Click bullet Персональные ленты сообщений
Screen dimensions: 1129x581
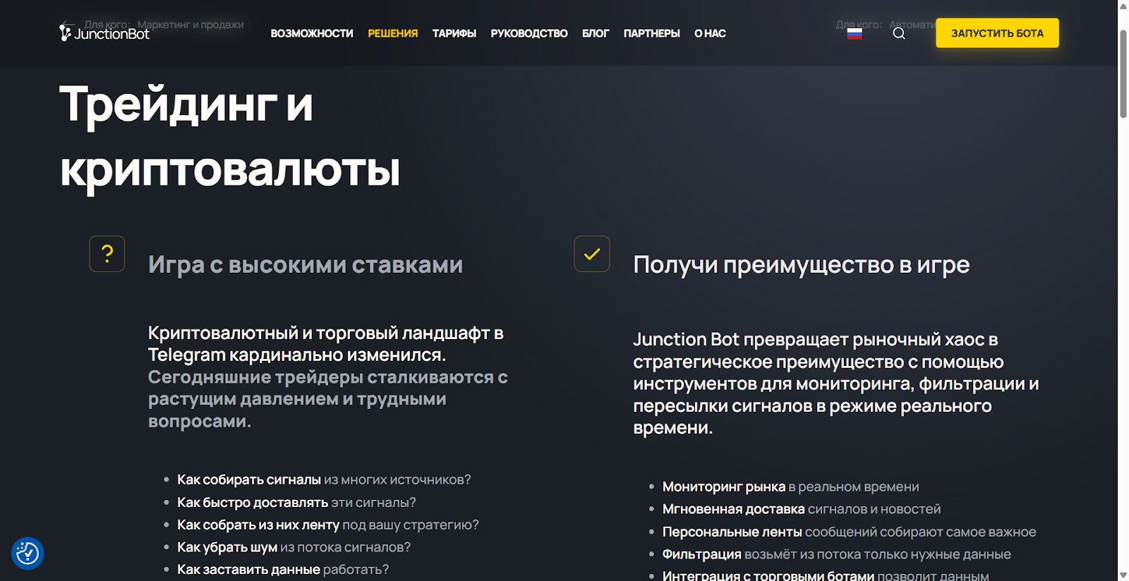pyautogui.click(x=850, y=532)
